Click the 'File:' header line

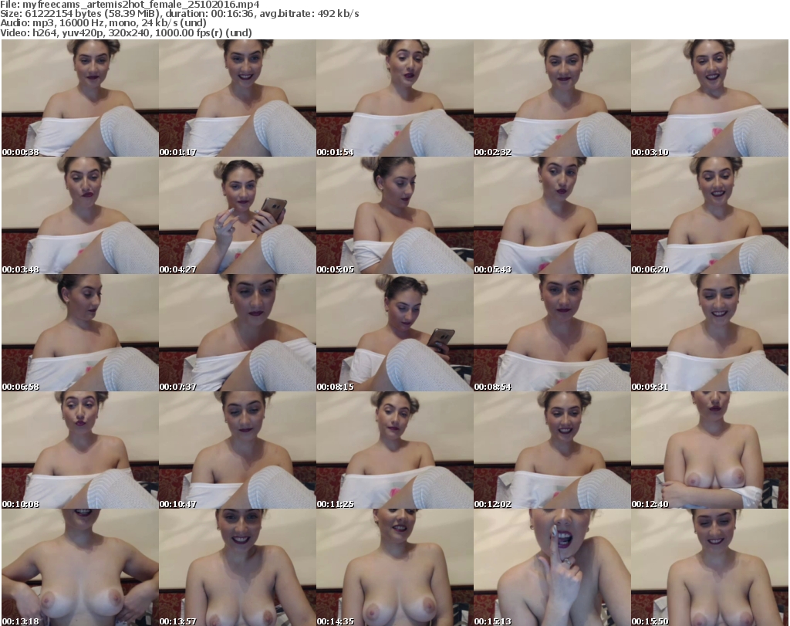coord(130,5)
